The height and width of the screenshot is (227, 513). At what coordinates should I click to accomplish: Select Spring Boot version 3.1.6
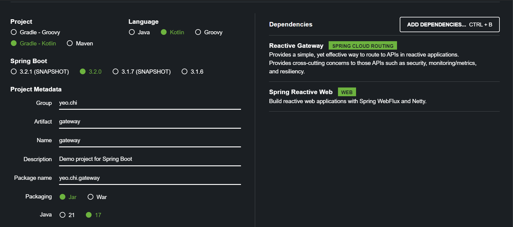[192, 72]
